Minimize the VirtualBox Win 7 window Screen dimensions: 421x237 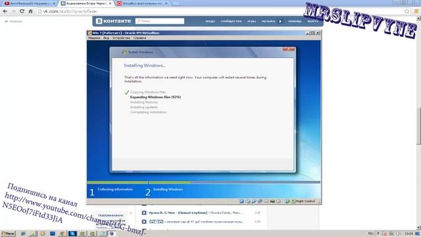click(308, 33)
